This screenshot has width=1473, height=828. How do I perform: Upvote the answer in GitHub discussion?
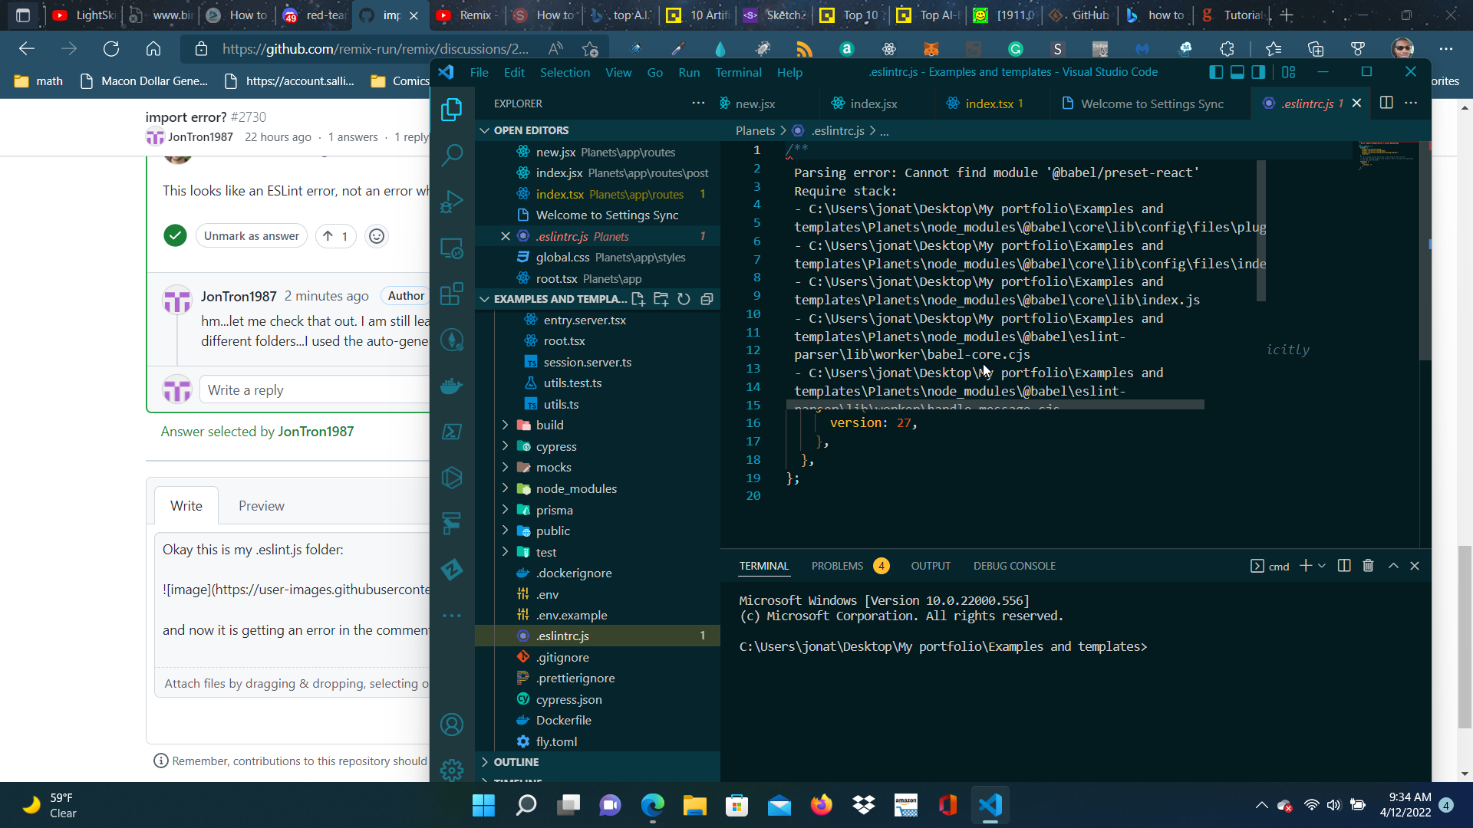[x=335, y=236]
